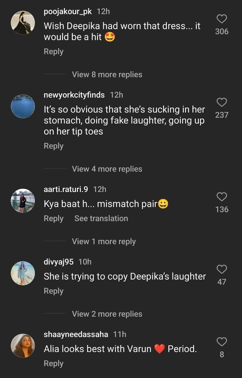This screenshot has width=242, height=378.
Task: Reply to poojakour_pk's Deepika dress comment
Action: [54, 52]
